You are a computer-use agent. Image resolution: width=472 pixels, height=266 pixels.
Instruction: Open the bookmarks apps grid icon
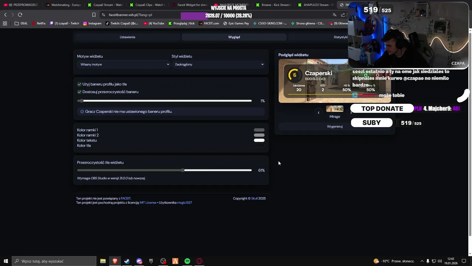coord(5,23)
